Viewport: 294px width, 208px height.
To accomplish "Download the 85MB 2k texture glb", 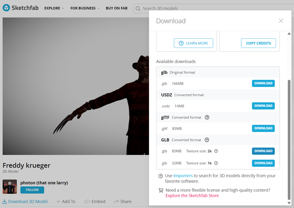I will click(x=263, y=151).
